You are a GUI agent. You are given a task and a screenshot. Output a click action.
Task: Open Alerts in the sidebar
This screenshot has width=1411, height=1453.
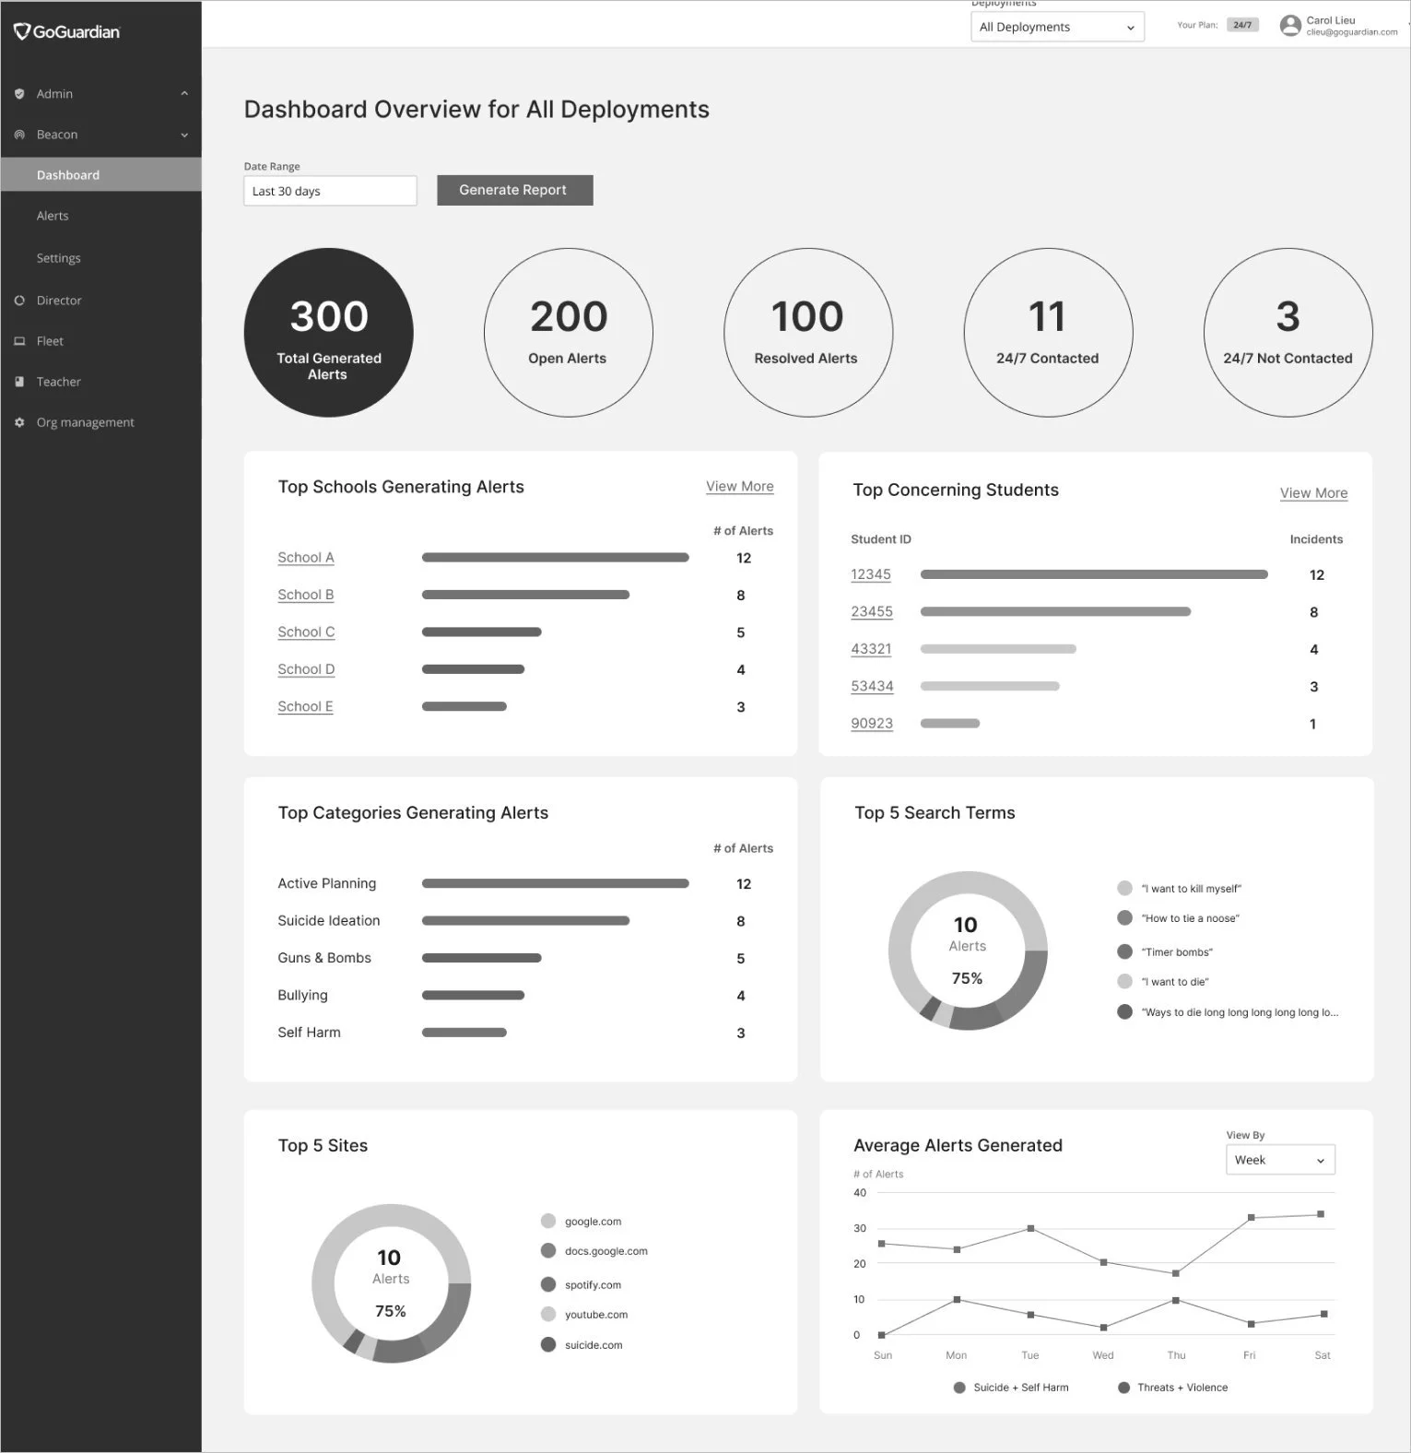[53, 216]
